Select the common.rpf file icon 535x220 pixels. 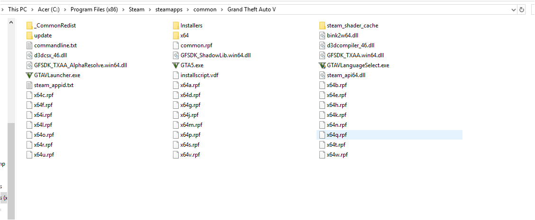tap(176, 45)
